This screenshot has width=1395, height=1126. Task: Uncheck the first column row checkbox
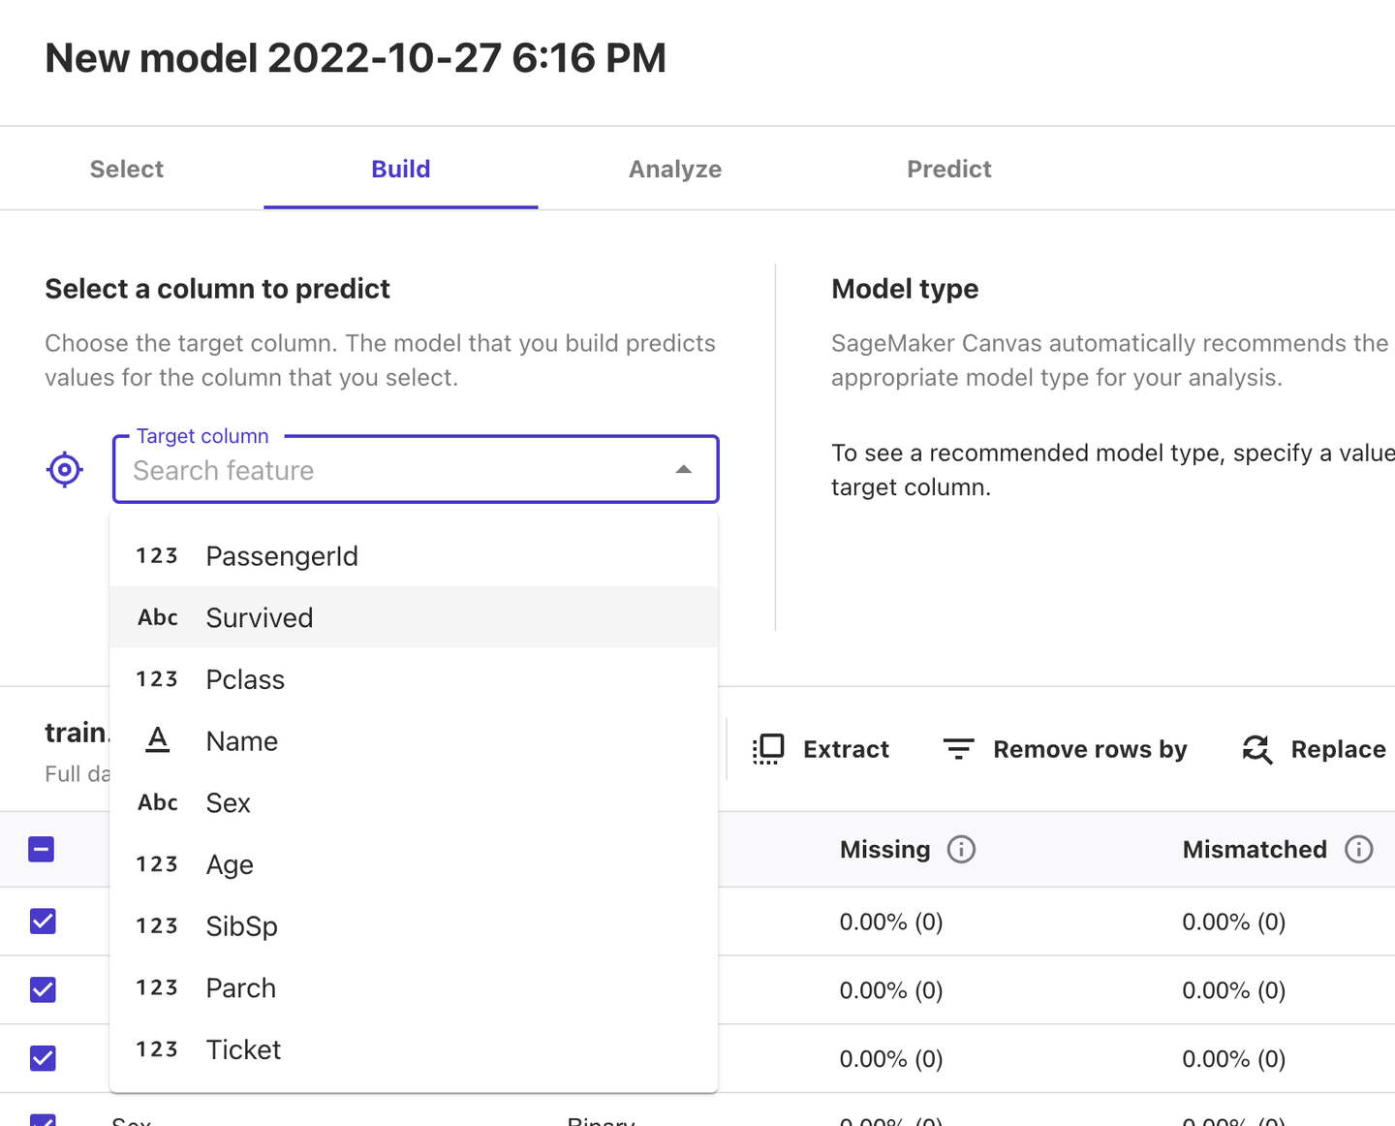pyautogui.click(x=43, y=921)
